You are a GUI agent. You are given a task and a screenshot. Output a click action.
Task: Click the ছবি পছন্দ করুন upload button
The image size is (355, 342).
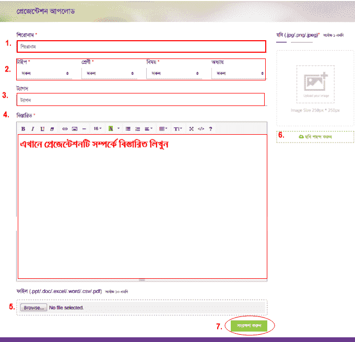pyautogui.click(x=315, y=136)
